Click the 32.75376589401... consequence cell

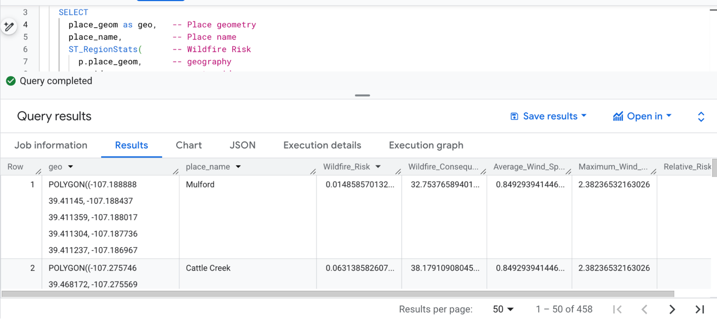(444, 217)
